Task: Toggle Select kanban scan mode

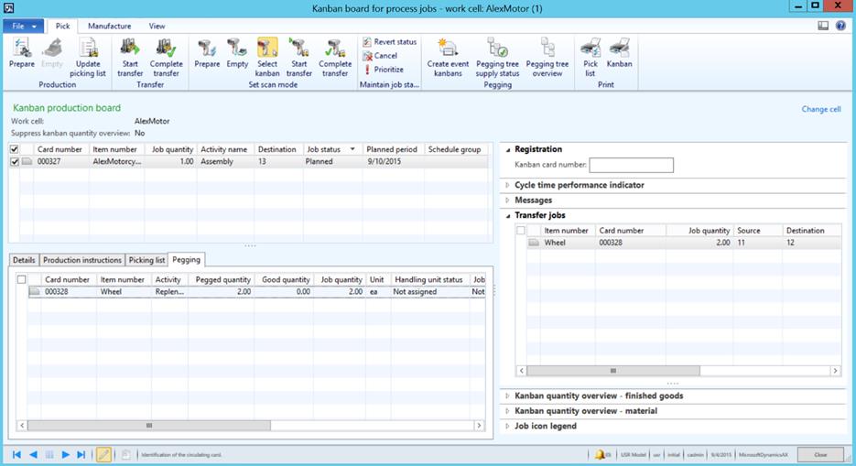Action: pos(267,58)
